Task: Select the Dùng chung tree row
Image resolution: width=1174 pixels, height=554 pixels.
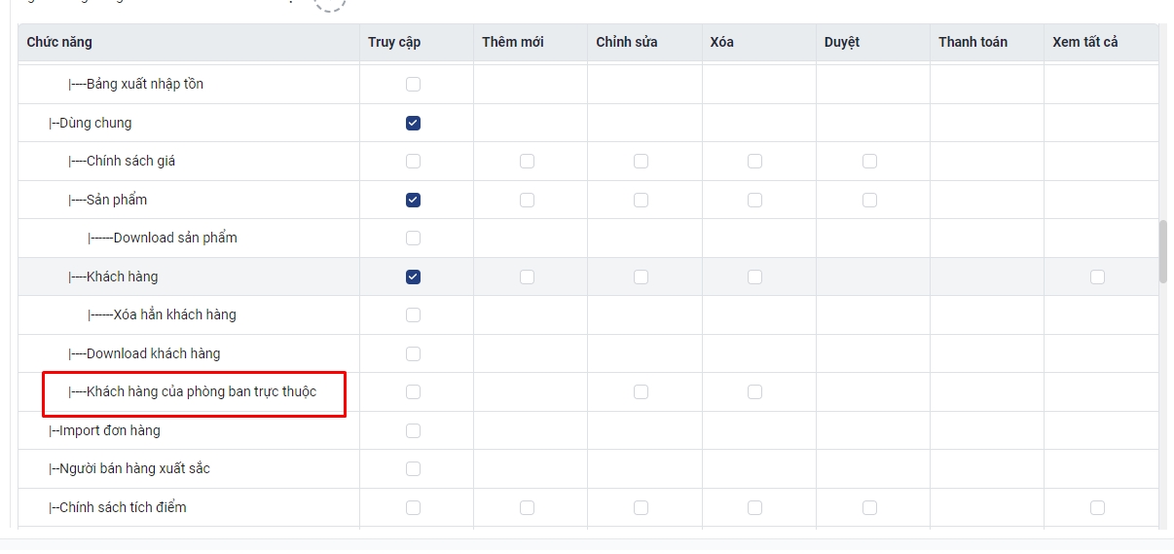Action: tap(588, 123)
